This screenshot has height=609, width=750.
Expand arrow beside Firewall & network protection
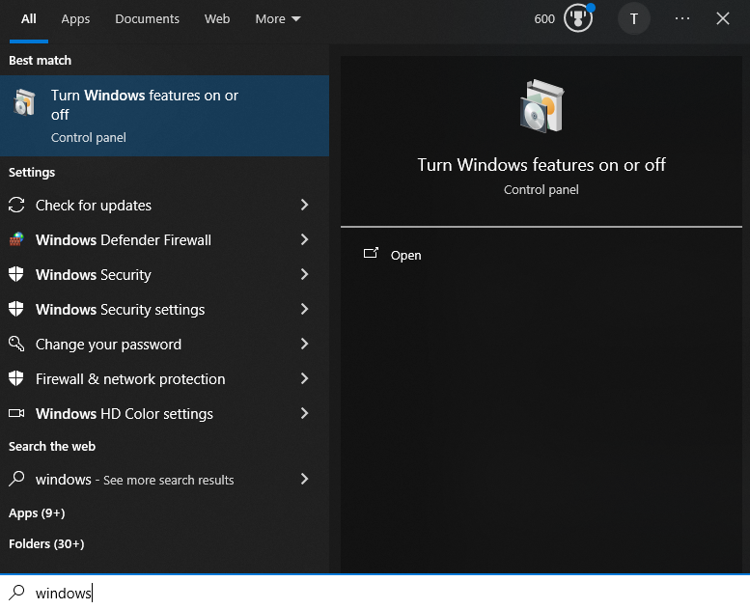click(304, 379)
